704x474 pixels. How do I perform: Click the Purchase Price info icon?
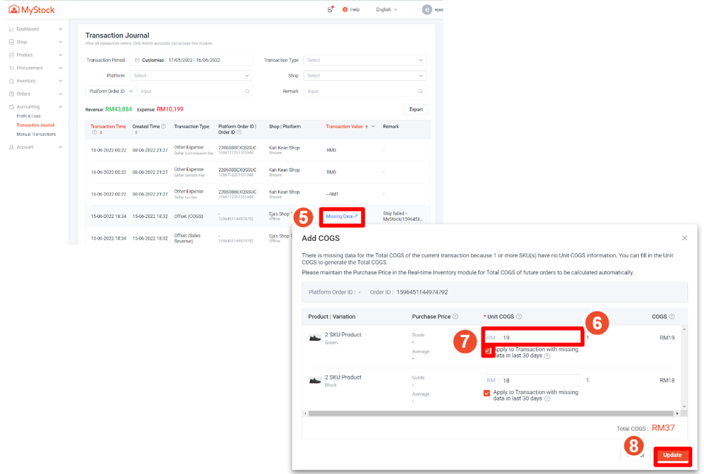coord(455,317)
